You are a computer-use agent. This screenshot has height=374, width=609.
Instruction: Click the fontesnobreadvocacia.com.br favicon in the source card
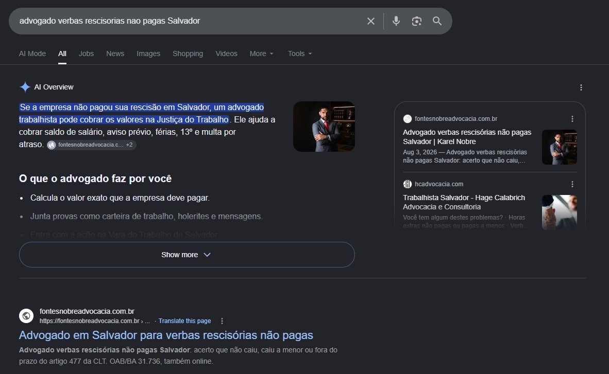[408, 119]
